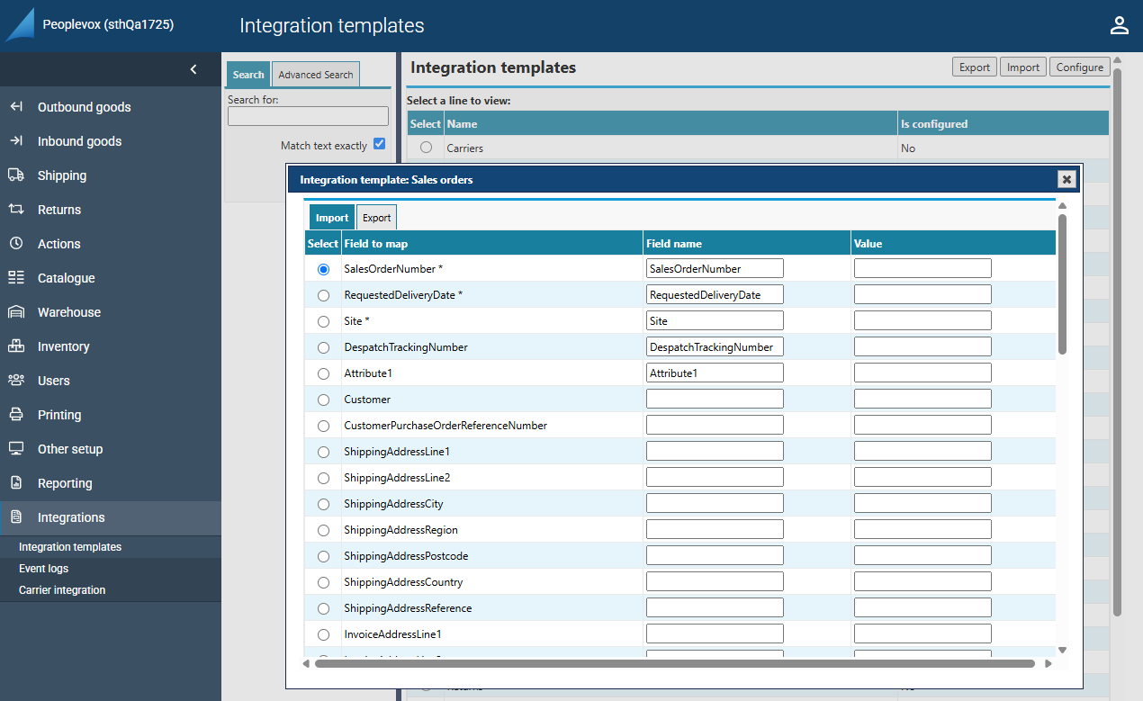This screenshot has height=701, width=1143.
Task: Click the Integrations document icon
Action: click(x=16, y=517)
